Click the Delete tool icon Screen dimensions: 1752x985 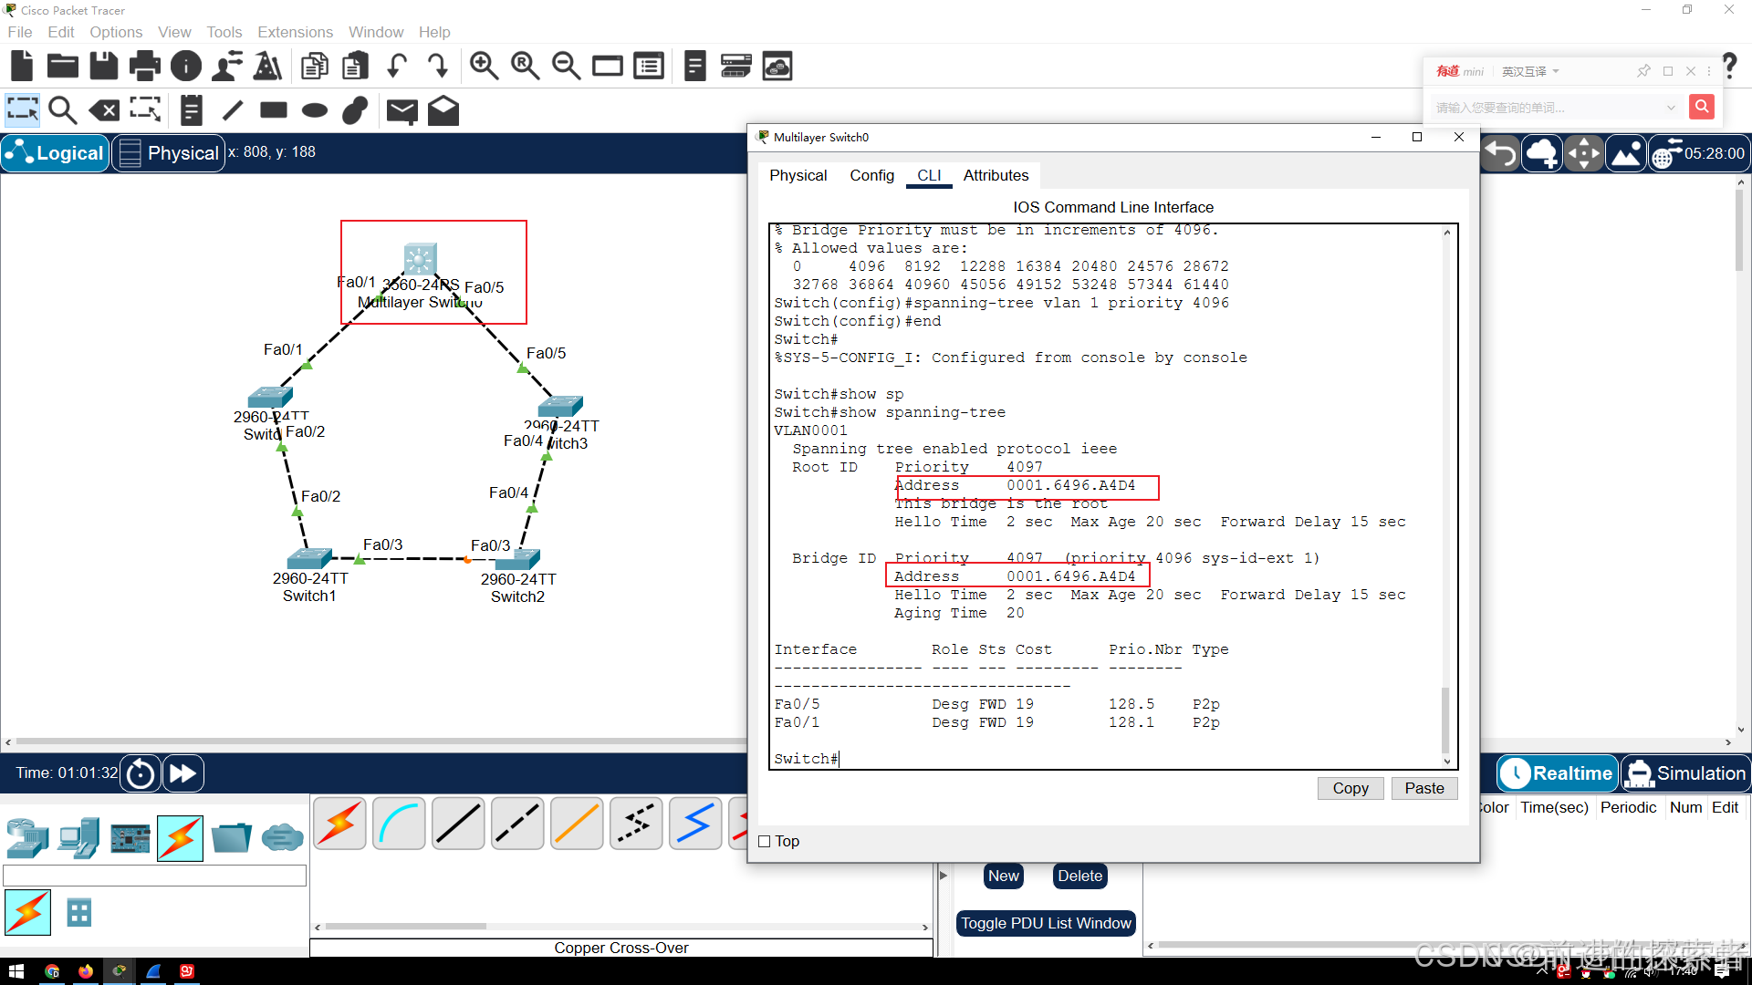[x=104, y=111]
